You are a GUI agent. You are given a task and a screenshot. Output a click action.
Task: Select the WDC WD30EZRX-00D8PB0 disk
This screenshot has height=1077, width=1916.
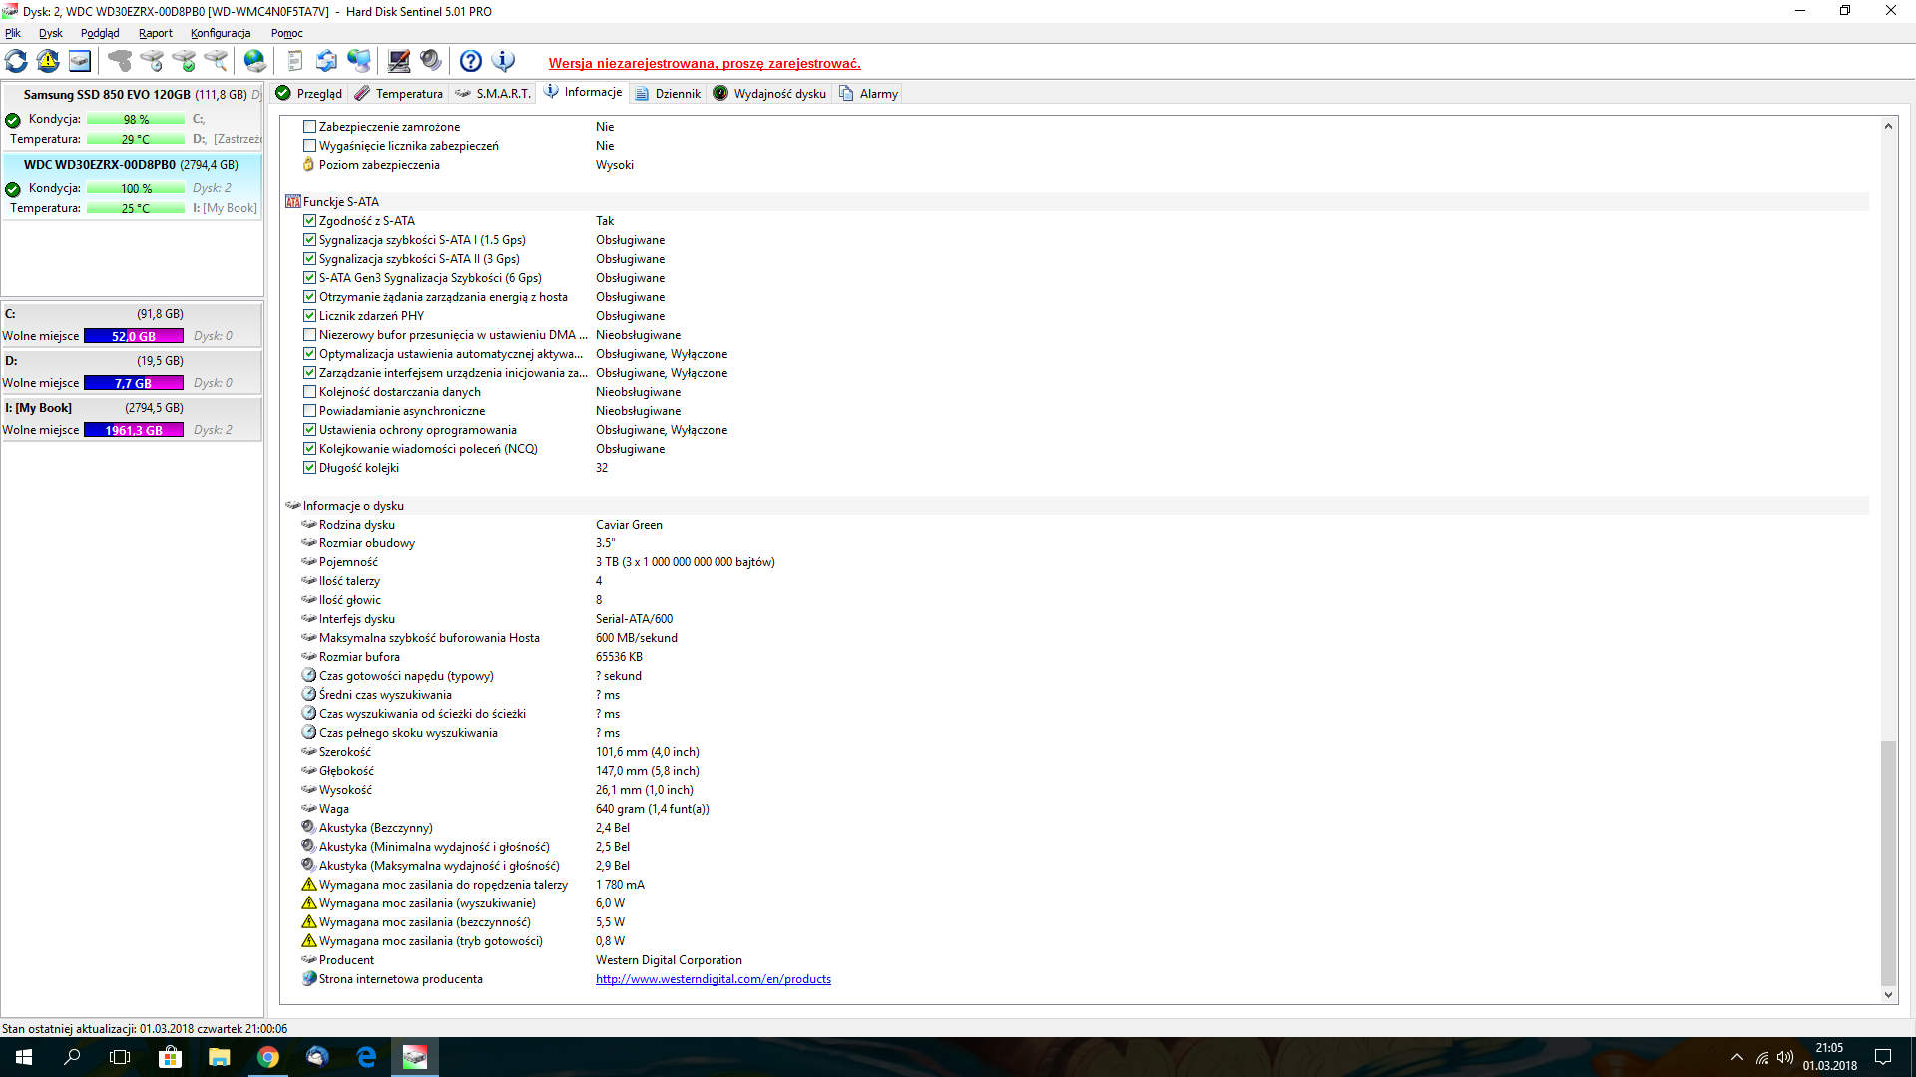133,185
